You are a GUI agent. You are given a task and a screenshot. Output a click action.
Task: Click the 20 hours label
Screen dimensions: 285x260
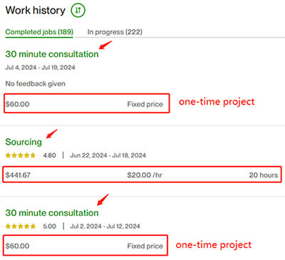[264, 175]
